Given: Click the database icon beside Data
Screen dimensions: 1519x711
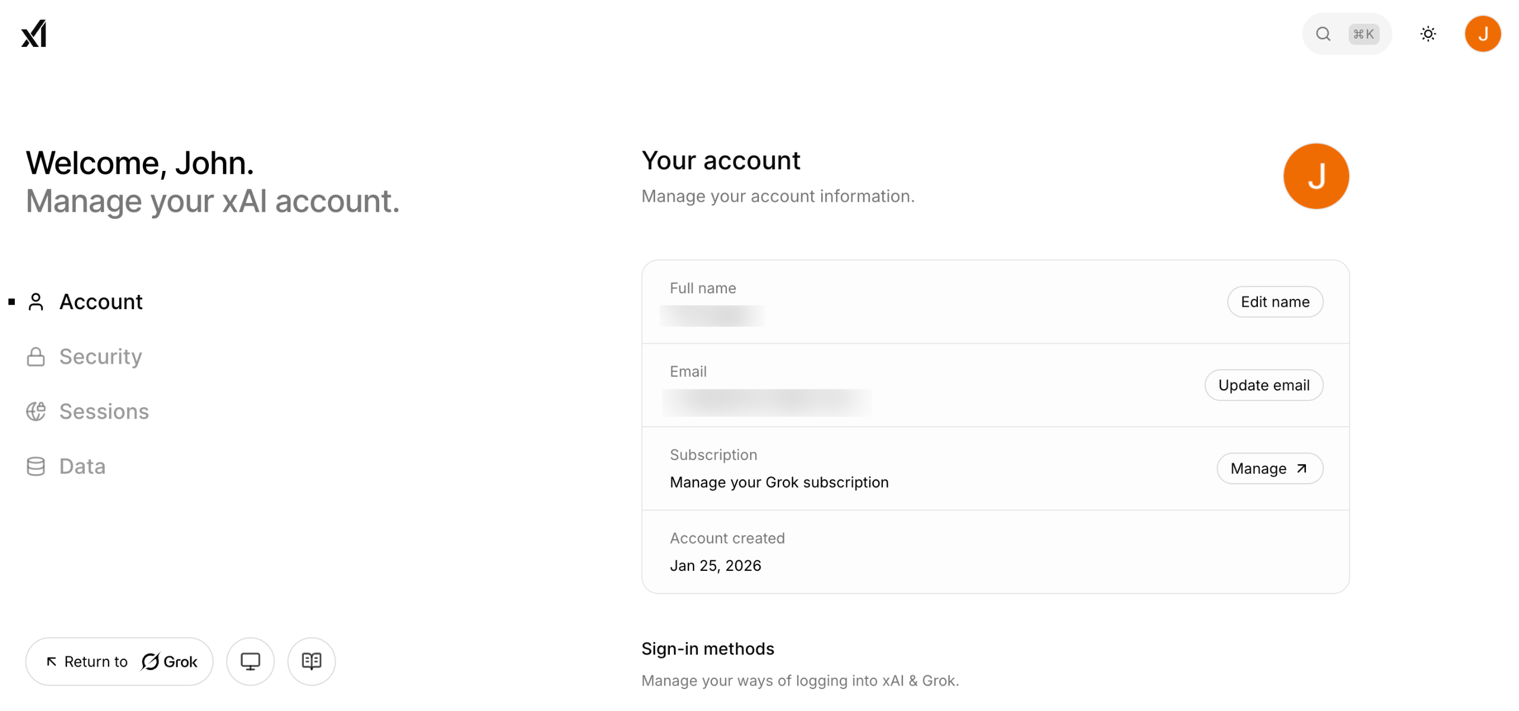Looking at the screenshot, I should [36, 466].
